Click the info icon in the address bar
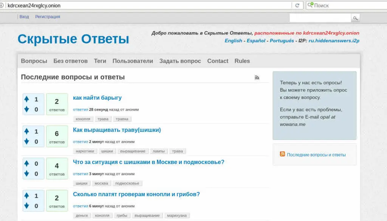Image resolution: width=387 pixels, height=221 pixels. point(4,5)
